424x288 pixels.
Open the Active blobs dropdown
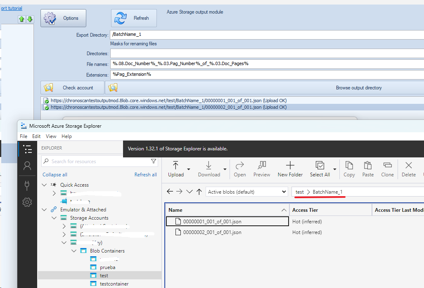[247, 192]
